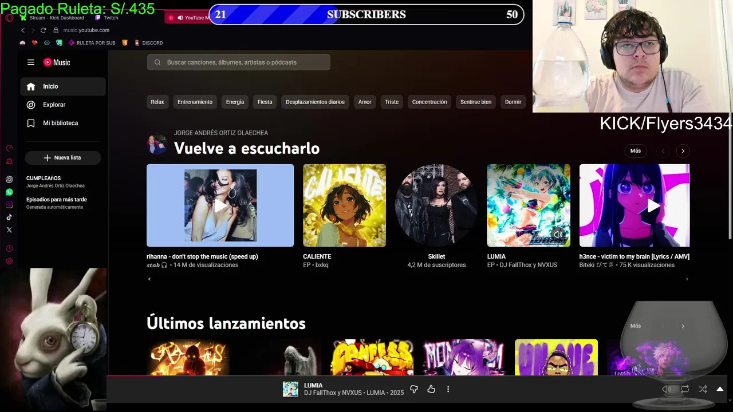Show next items in Vuelve a escucharlo carousel
The image size is (733, 412).
point(683,151)
